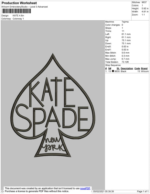Click the Max Jump value '6.7 mm'

pyautogui.click(x=125, y=59)
